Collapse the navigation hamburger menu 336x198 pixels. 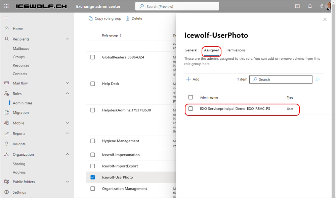(x=7, y=18)
